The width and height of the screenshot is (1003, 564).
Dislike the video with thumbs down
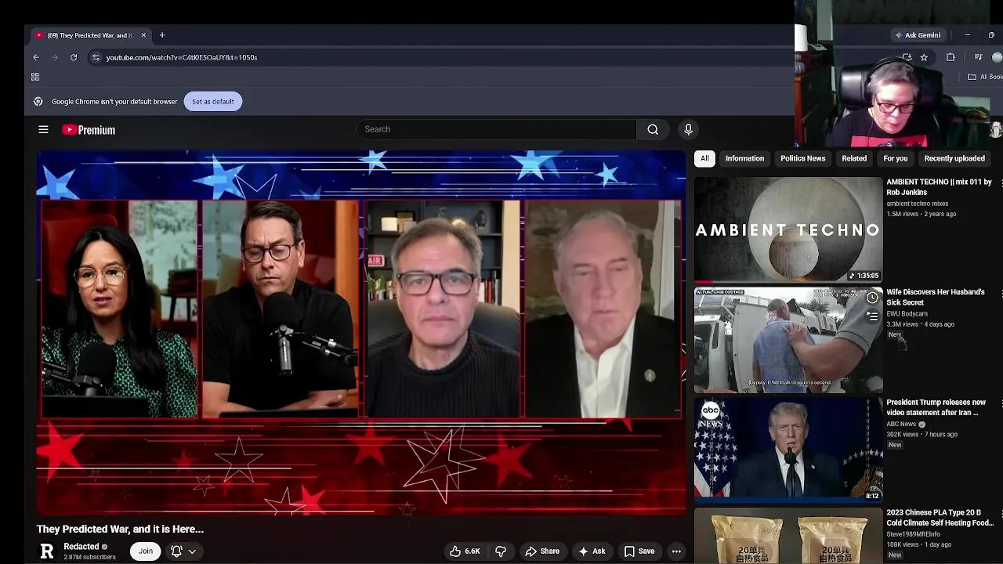click(x=500, y=551)
